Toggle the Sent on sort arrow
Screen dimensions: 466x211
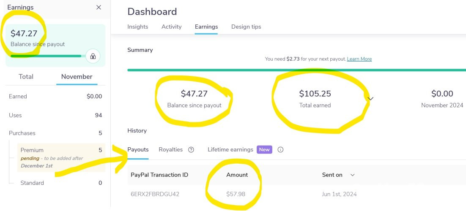pos(353,175)
